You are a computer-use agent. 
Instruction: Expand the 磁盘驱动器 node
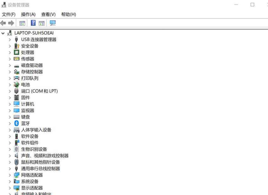tap(10, 65)
